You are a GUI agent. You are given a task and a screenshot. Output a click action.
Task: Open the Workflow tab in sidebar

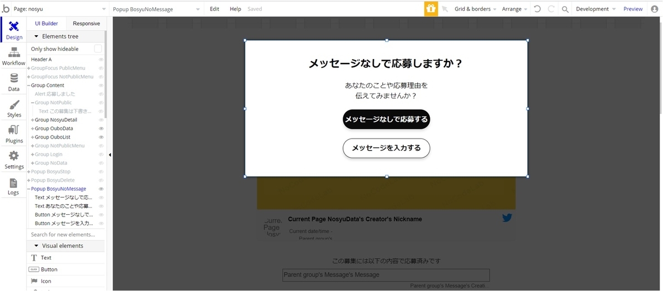pyautogui.click(x=14, y=57)
